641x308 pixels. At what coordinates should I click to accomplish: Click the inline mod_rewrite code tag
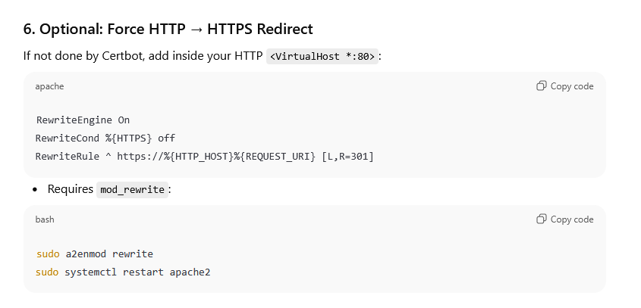tap(132, 189)
